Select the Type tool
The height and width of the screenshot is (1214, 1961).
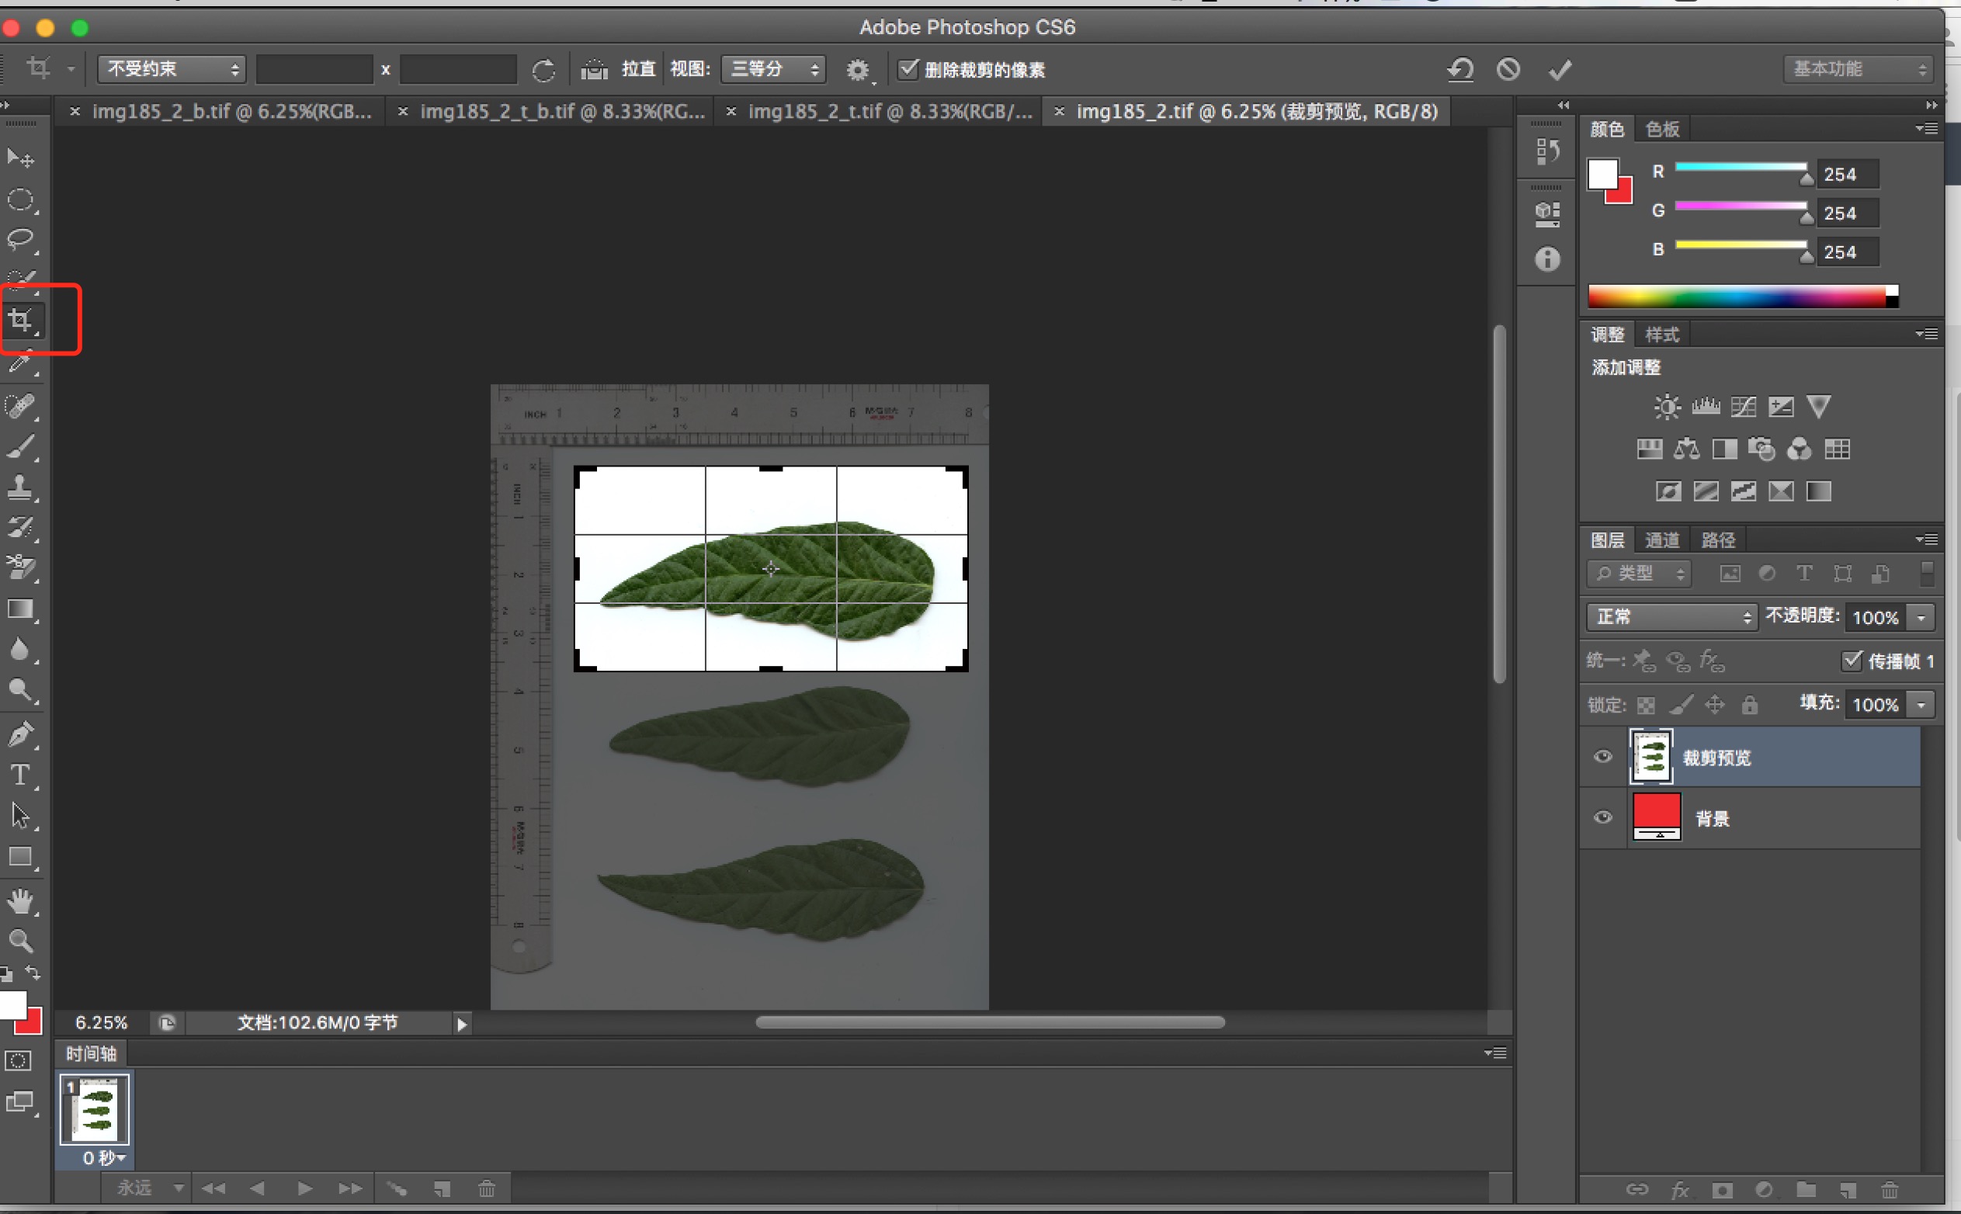[x=20, y=775]
